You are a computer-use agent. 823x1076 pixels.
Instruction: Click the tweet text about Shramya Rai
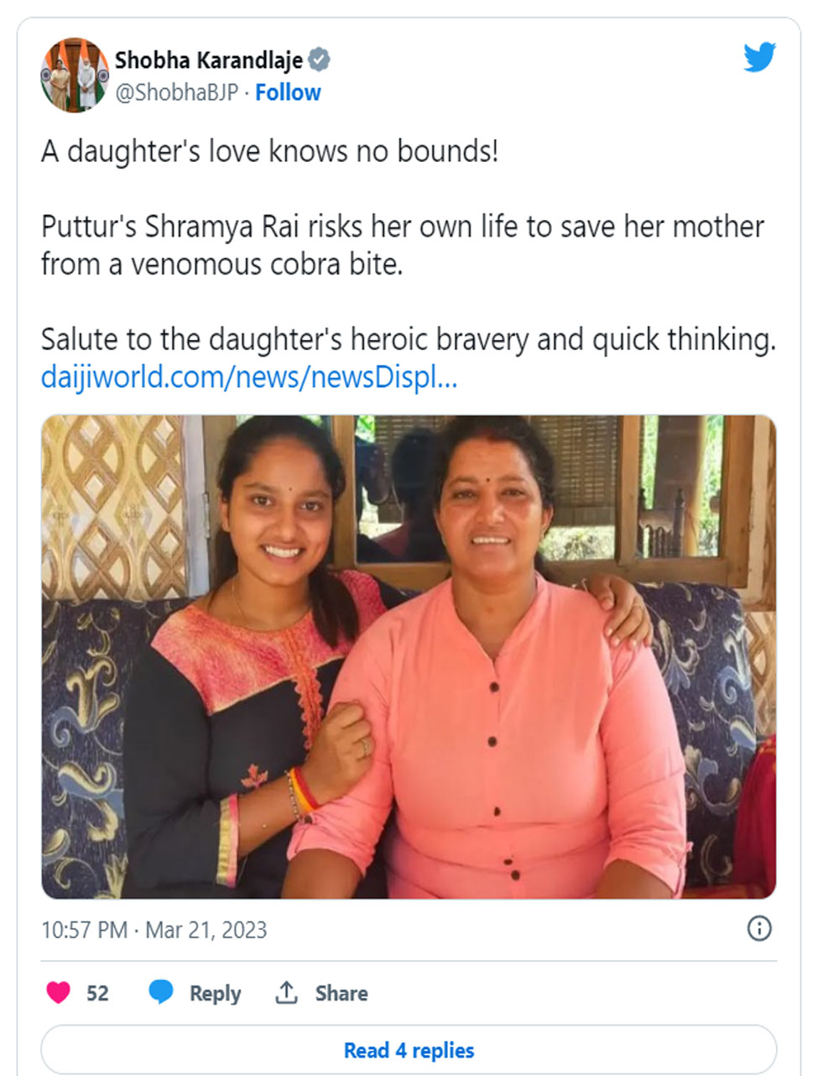(x=403, y=245)
